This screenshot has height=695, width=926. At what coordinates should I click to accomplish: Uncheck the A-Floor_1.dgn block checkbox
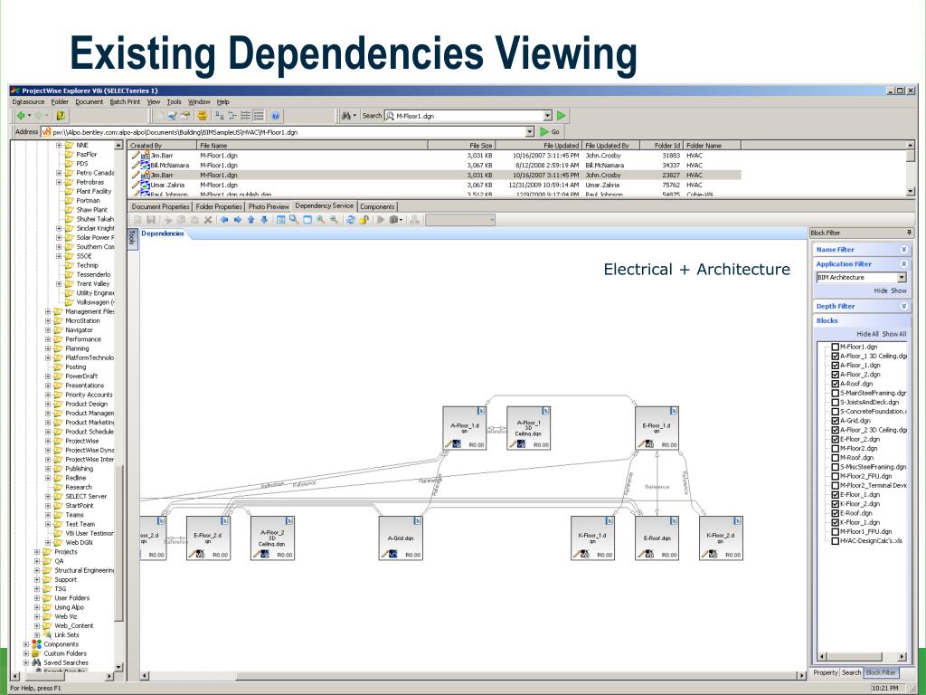(x=835, y=366)
